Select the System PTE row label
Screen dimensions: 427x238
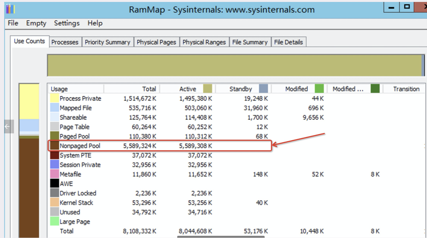[x=75, y=155]
